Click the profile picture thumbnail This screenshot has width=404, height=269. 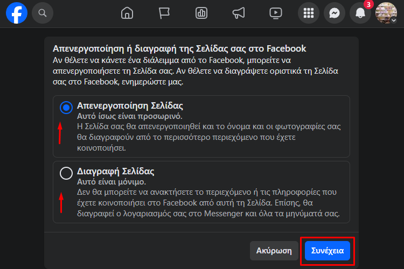click(386, 13)
